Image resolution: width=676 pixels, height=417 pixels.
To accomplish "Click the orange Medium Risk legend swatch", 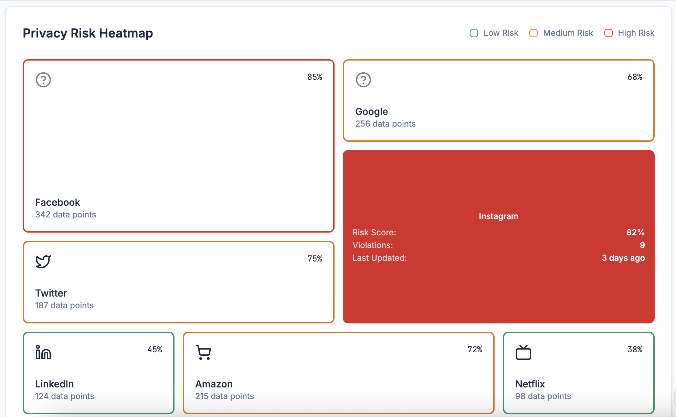I will click(x=534, y=33).
